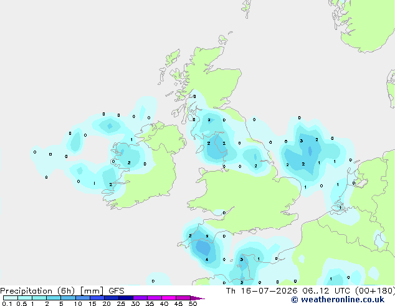Click the 'Precipitation (6h)' title text
Screen dimensions: 395x306
pos(37,291)
